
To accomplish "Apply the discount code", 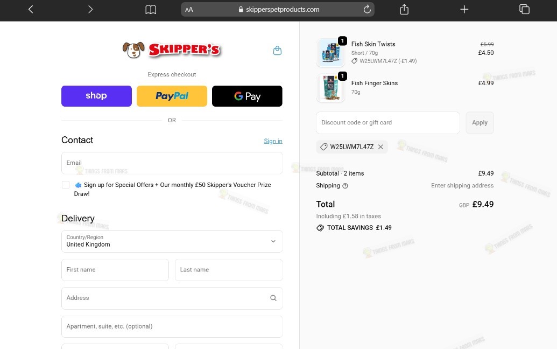I will coord(480,123).
